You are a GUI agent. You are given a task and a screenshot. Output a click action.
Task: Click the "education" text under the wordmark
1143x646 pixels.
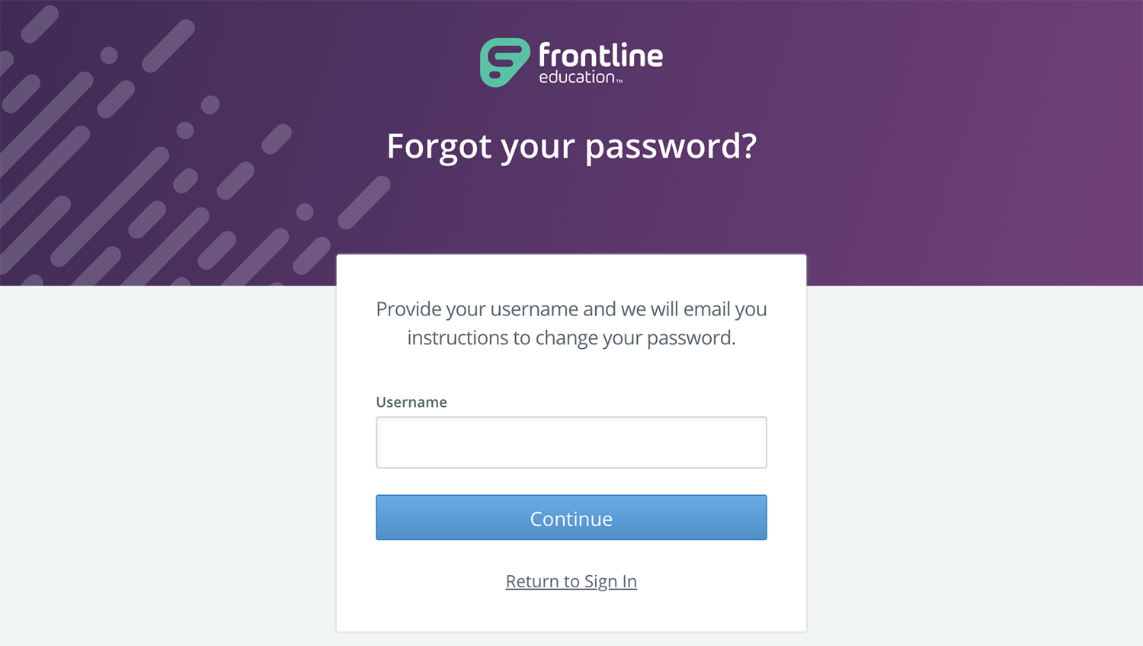(576, 77)
